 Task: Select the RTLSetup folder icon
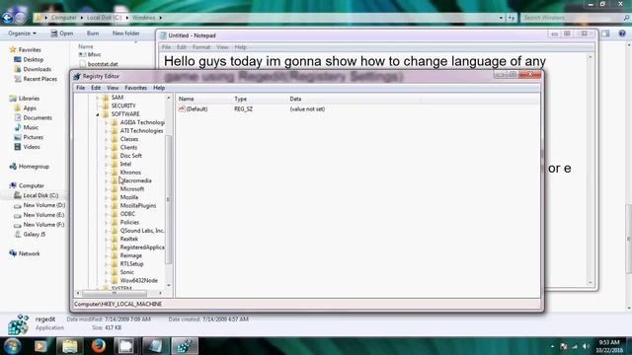tap(115, 264)
